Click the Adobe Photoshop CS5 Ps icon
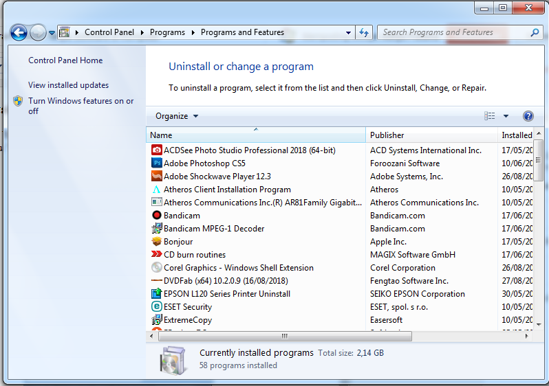The height and width of the screenshot is (386, 549). tap(156, 163)
